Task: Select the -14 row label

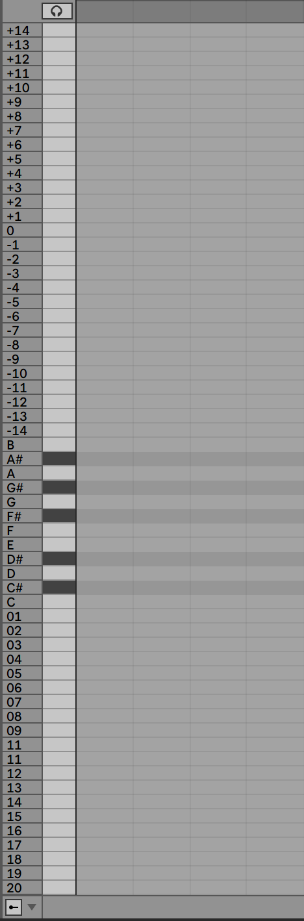Action: (17, 431)
